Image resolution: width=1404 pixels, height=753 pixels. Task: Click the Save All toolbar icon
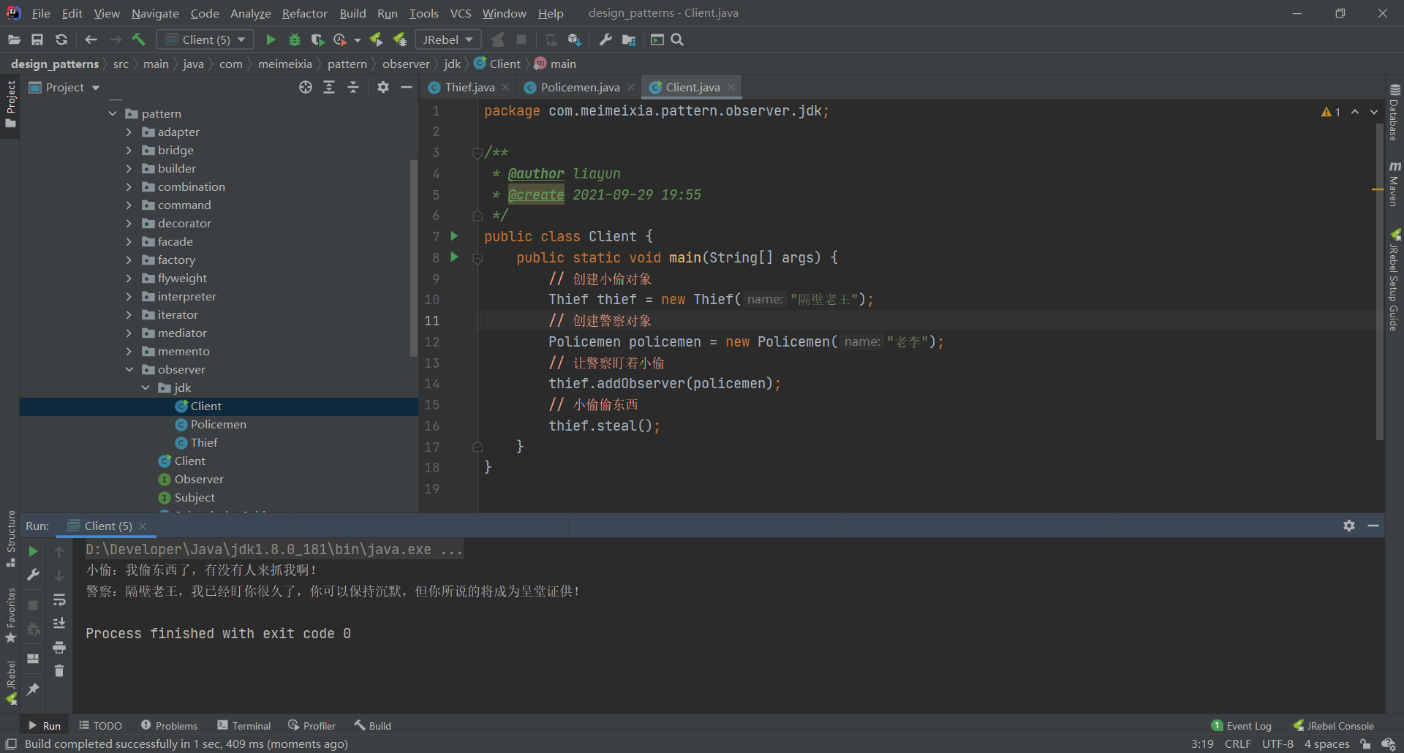(37, 39)
